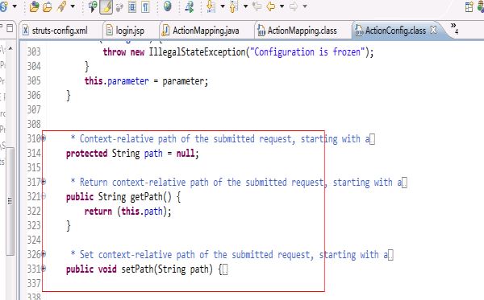The image size is (484, 300).
Task: Toggle Mark Occurrences highlighter button
Action: point(106,6)
